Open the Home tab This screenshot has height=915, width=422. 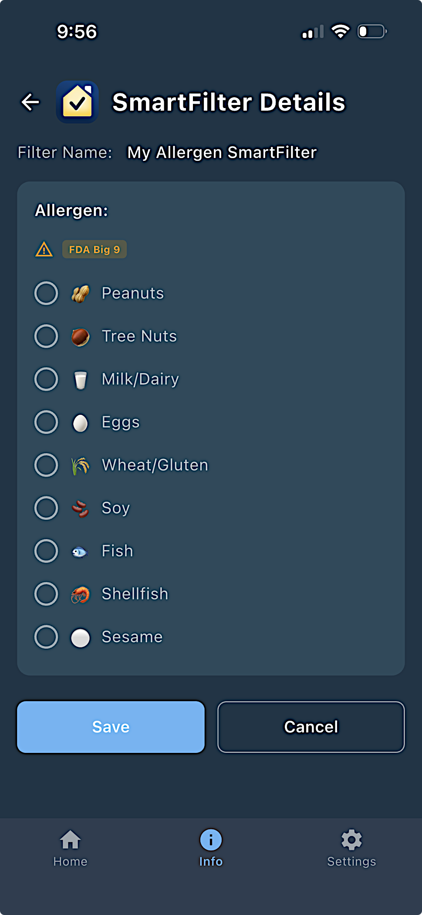(x=70, y=848)
